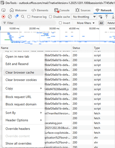
Task: Enable Preserve log checkbox
Action: [29, 17]
